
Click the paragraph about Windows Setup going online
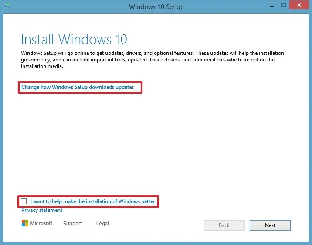153,60
